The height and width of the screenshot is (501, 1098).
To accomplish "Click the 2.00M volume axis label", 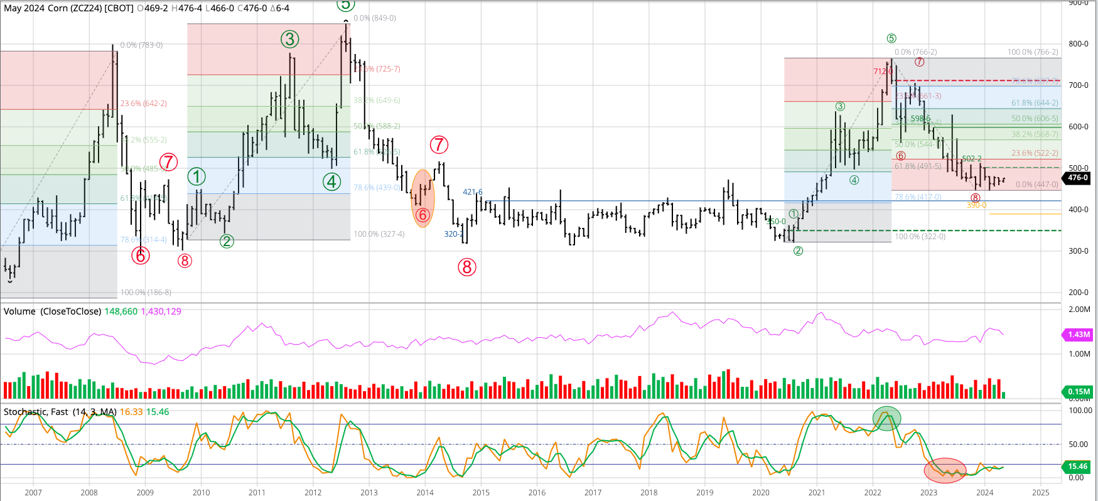I will click(x=1079, y=310).
